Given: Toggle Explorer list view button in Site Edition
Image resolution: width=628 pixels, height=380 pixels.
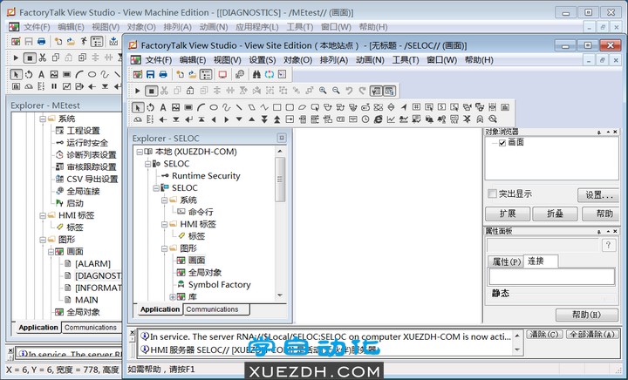Looking at the screenshot, I should coord(206,74).
